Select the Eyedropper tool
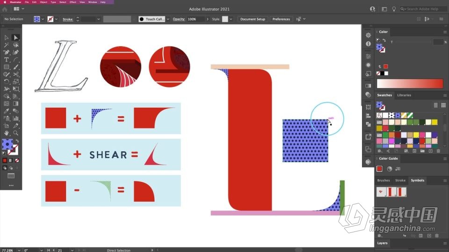This screenshot has width=449, height=252. click(6, 111)
